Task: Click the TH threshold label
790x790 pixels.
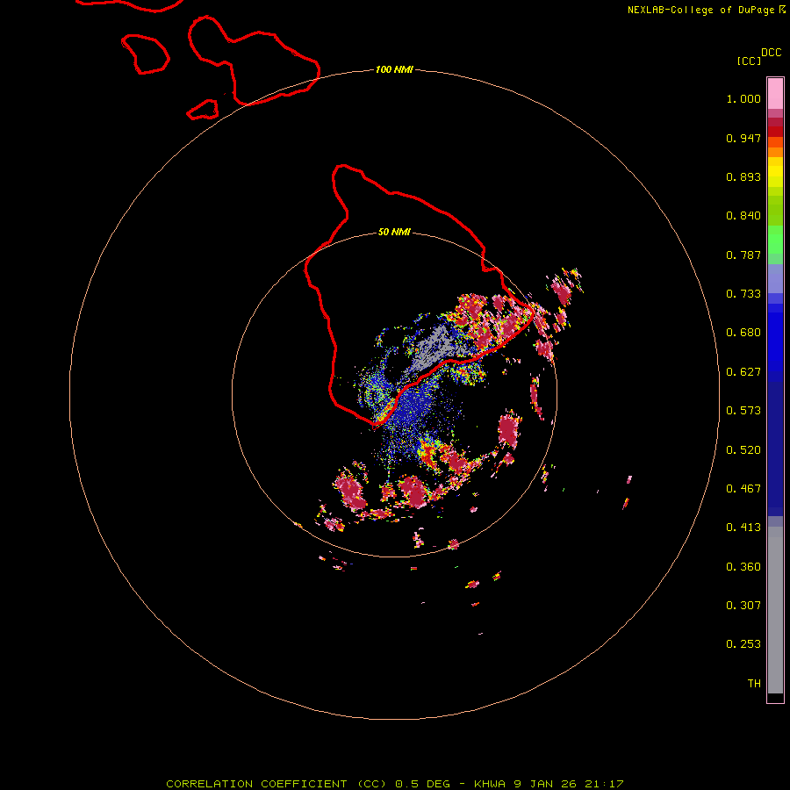Action: click(x=754, y=684)
